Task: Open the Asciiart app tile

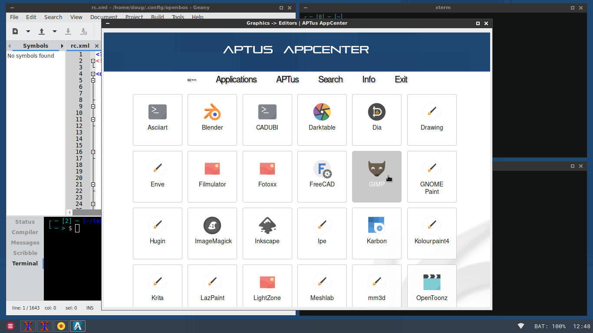Action: pos(158,120)
